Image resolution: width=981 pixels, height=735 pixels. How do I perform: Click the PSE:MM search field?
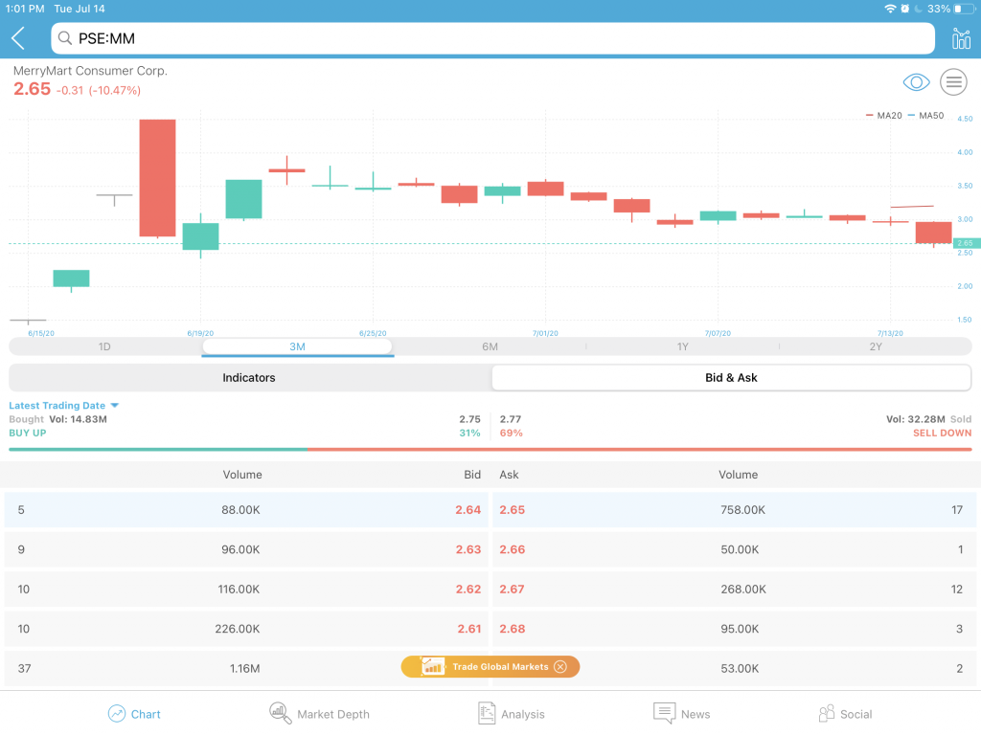pos(493,38)
